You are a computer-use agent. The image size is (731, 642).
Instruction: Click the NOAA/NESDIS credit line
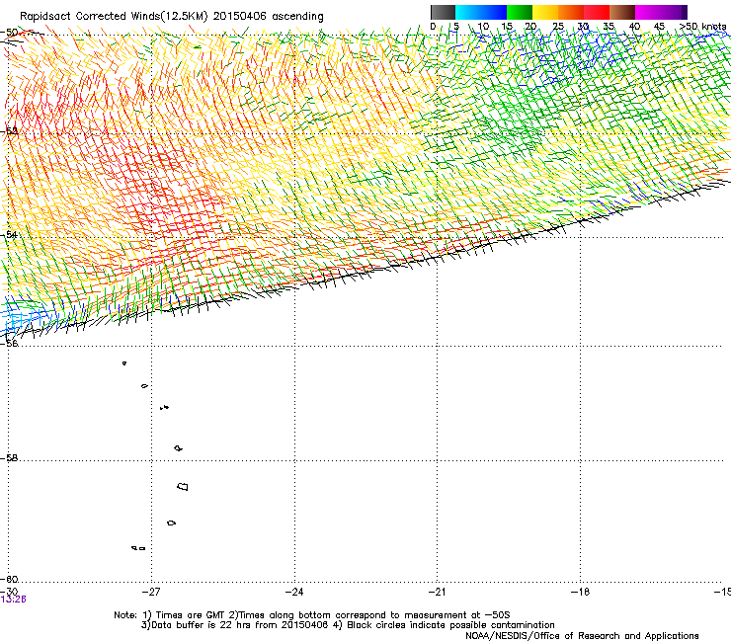click(x=582, y=636)
